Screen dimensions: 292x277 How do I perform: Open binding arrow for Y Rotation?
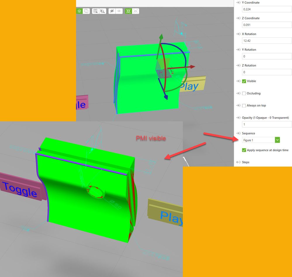238,50
